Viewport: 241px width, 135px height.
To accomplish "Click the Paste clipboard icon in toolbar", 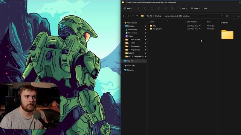I will pyautogui.click(x=152, y=8).
